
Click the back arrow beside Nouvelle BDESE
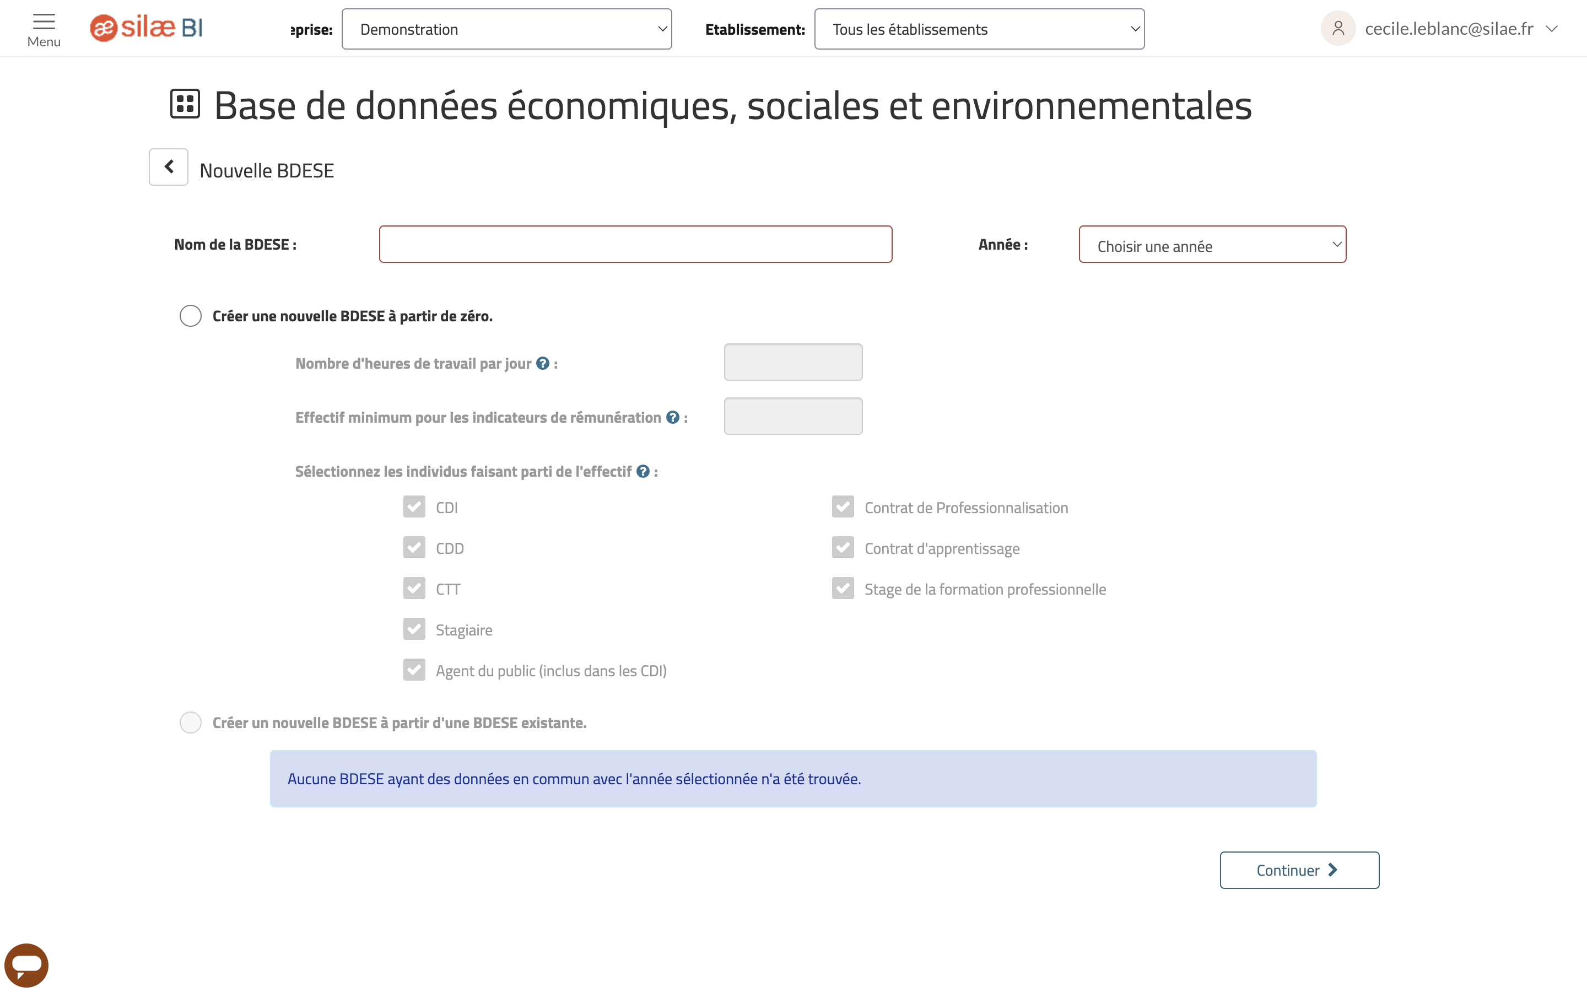click(169, 166)
